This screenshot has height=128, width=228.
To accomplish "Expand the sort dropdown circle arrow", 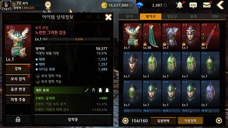I will coord(219,121).
